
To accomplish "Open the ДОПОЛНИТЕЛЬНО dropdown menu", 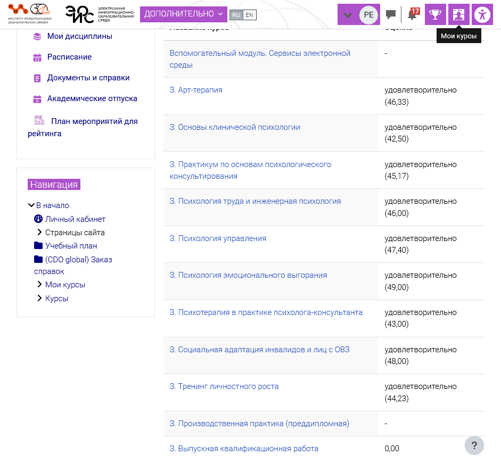I will coord(183,14).
